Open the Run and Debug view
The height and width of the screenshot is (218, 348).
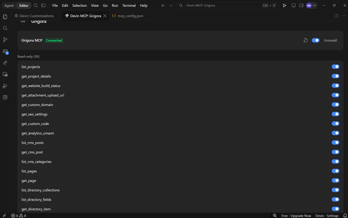click(x=5, y=86)
